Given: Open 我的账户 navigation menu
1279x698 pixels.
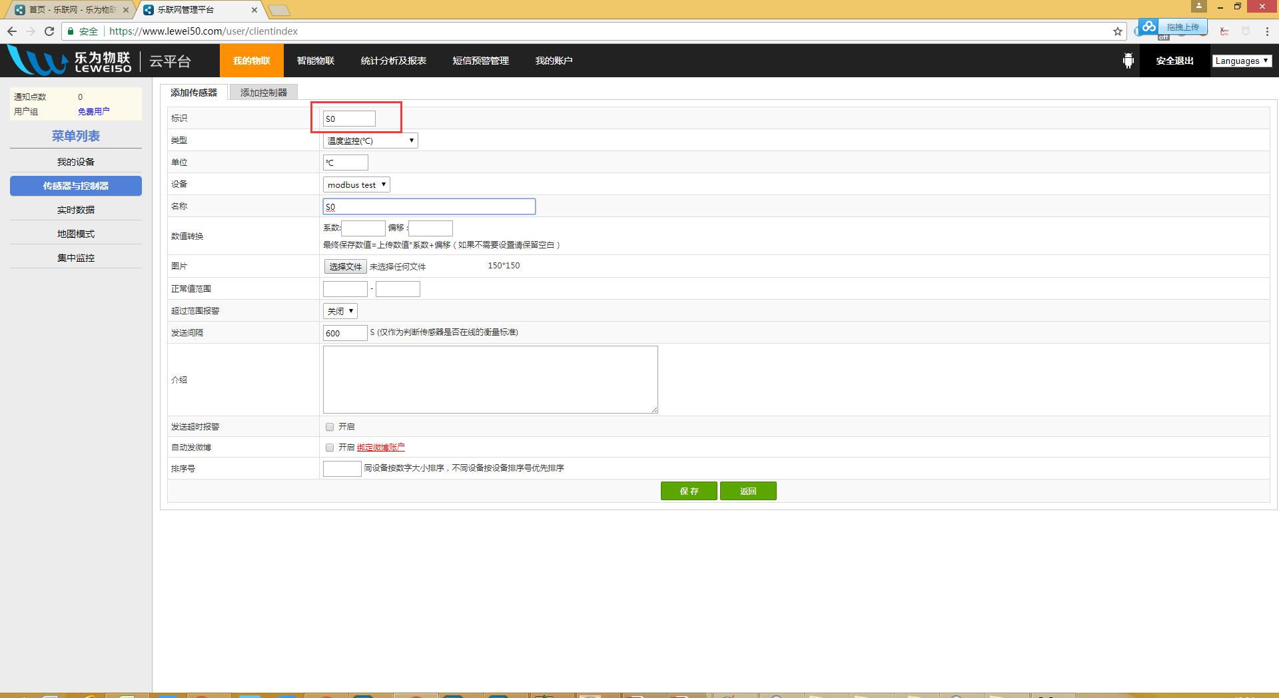Looking at the screenshot, I should [554, 61].
